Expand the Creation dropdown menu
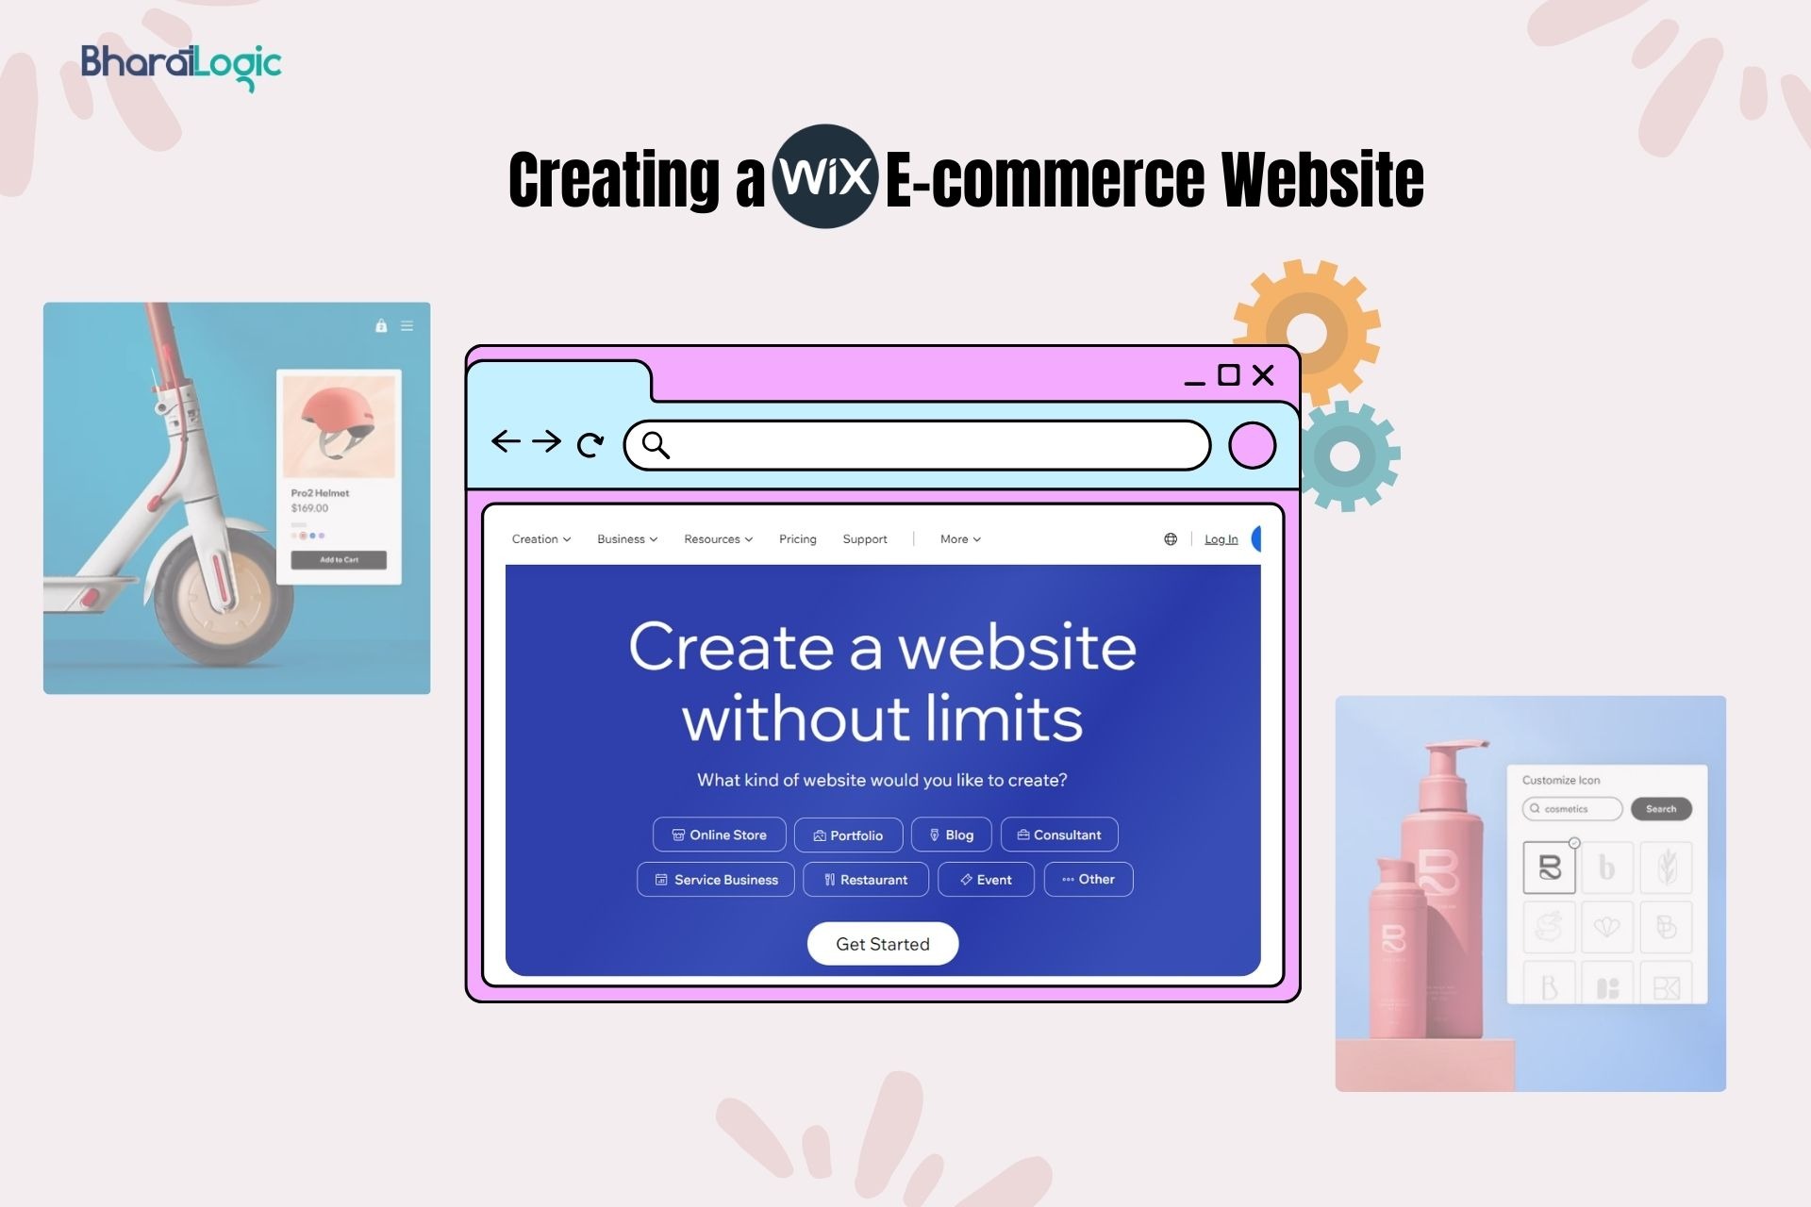This screenshot has width=1811, height=1207. tap(539, 538)
